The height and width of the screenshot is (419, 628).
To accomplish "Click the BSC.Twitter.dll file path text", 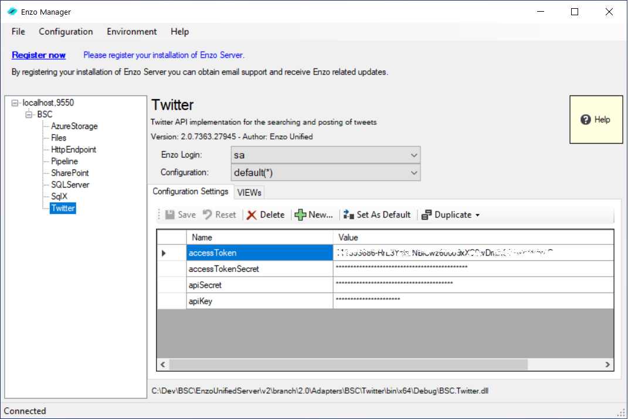I will [320, 391].
